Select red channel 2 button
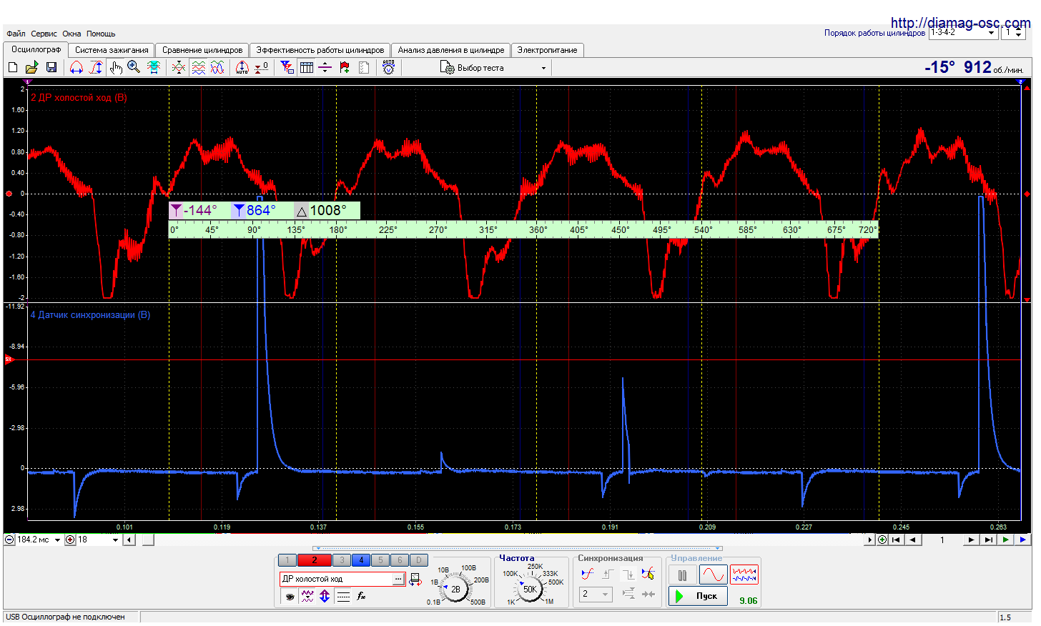The image size is (1041, 626). pyautogui.click(x=314, y=560)
